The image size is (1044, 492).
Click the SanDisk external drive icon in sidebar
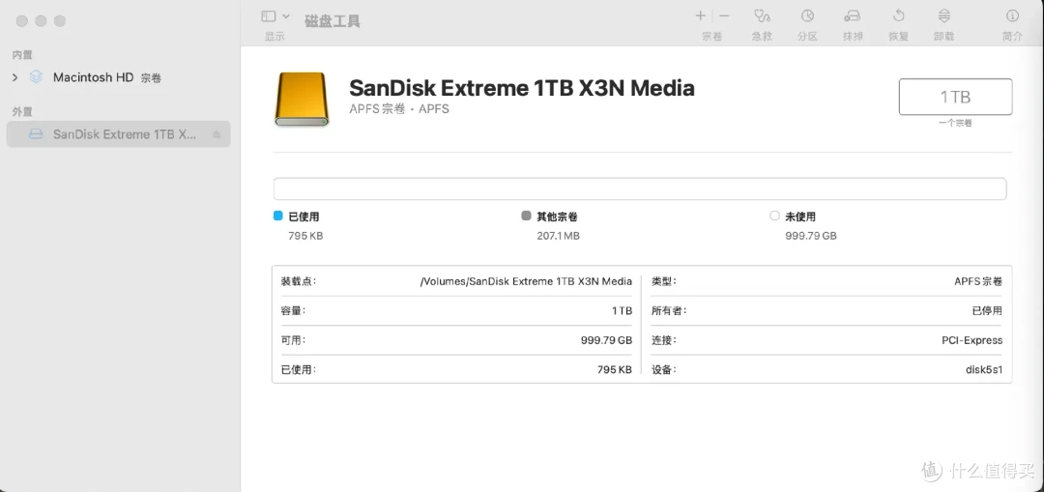36,134
